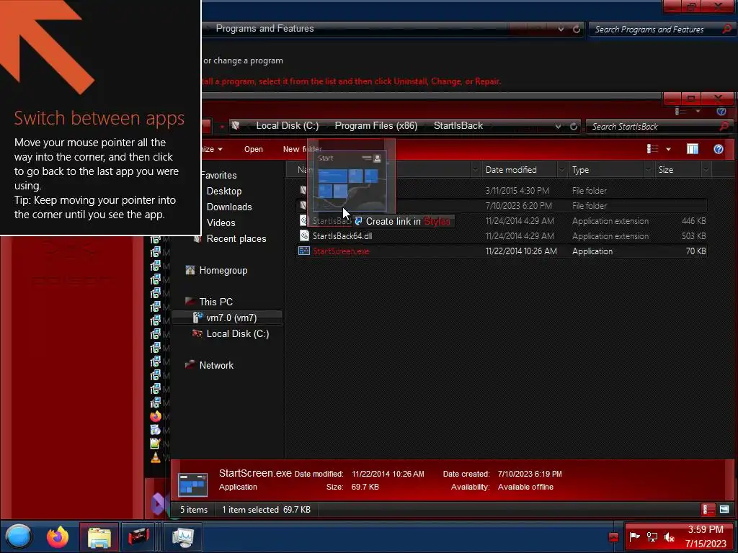Open Date modified column filter arrow
Screen dimensions: 738x553
pos(562,170)
